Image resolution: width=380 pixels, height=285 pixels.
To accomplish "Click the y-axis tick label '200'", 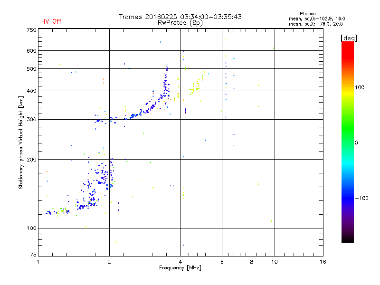I will [x=32, y=160].
